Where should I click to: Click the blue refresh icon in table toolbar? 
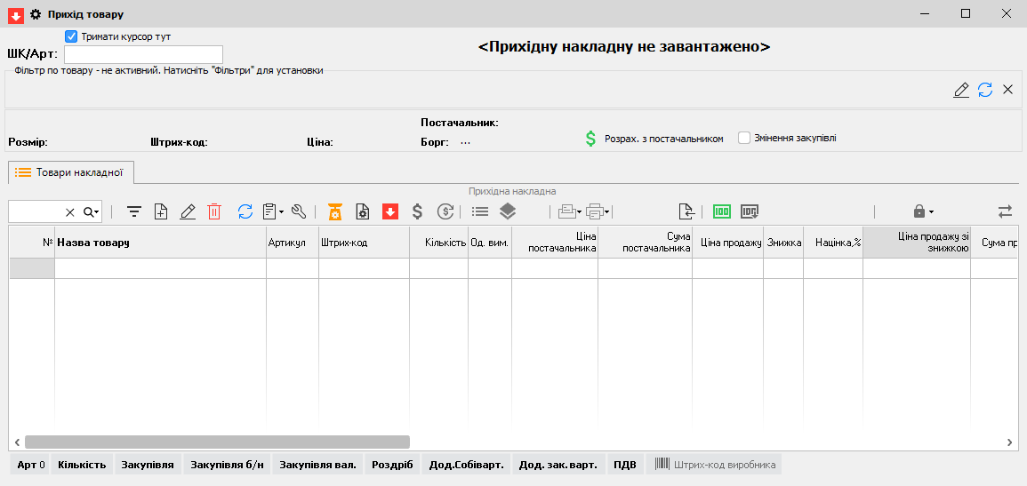tap(245, 211)
